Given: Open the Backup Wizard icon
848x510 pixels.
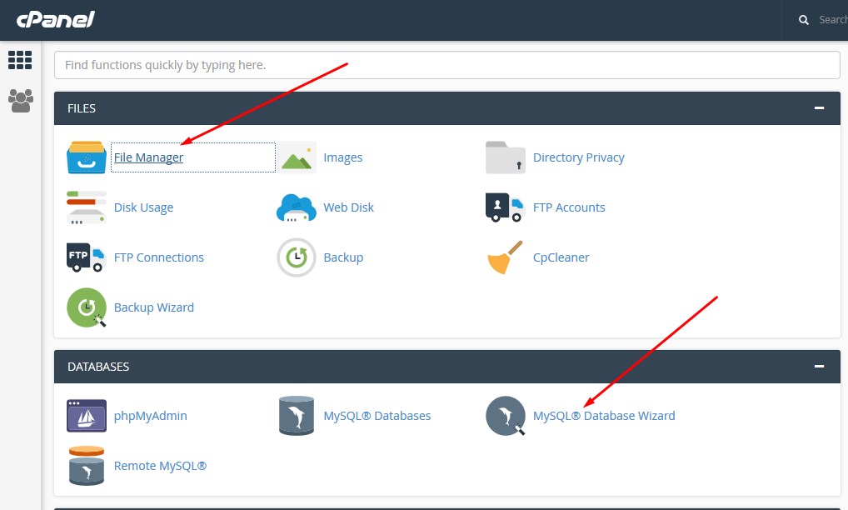Looking at the screenshot, I should pyautogui.click(x=87, y=307).
